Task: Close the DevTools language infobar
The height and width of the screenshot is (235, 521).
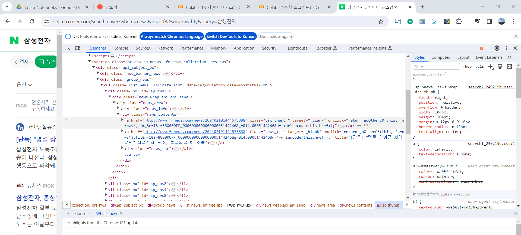Action: point(516,37)
